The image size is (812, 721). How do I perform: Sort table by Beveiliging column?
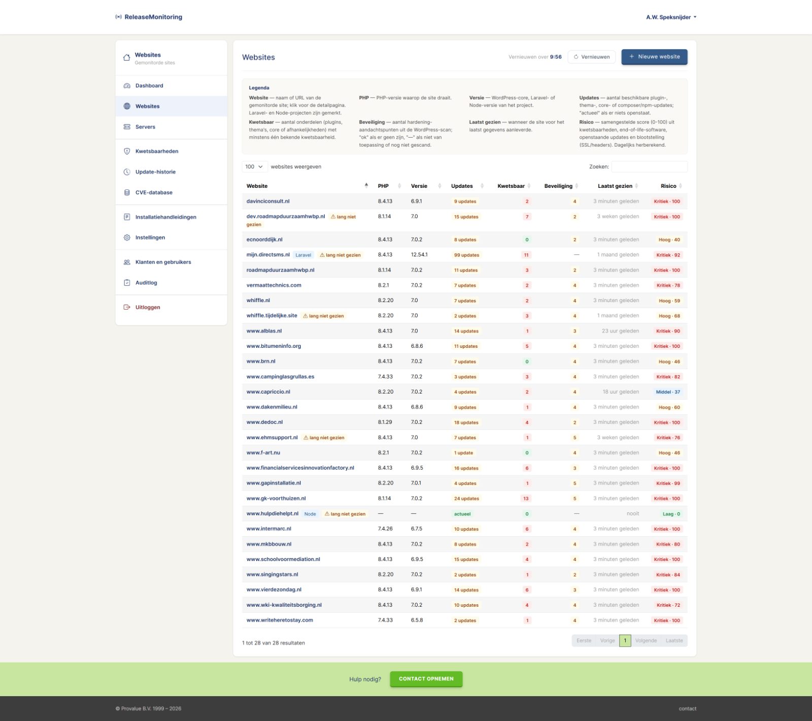click(x=560, y=186)
